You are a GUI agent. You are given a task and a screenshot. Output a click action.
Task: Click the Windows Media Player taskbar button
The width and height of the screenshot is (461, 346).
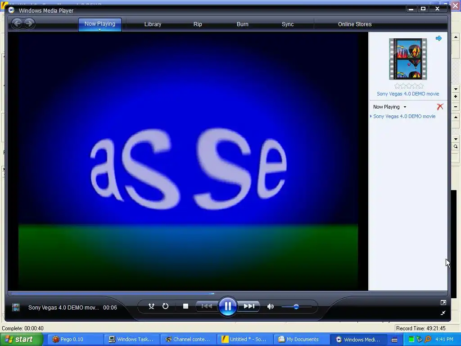pos(358,339)
